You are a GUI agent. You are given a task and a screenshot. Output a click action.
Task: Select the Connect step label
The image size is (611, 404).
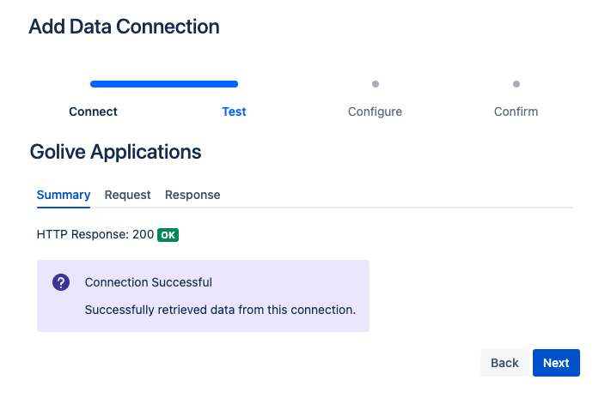94,112
